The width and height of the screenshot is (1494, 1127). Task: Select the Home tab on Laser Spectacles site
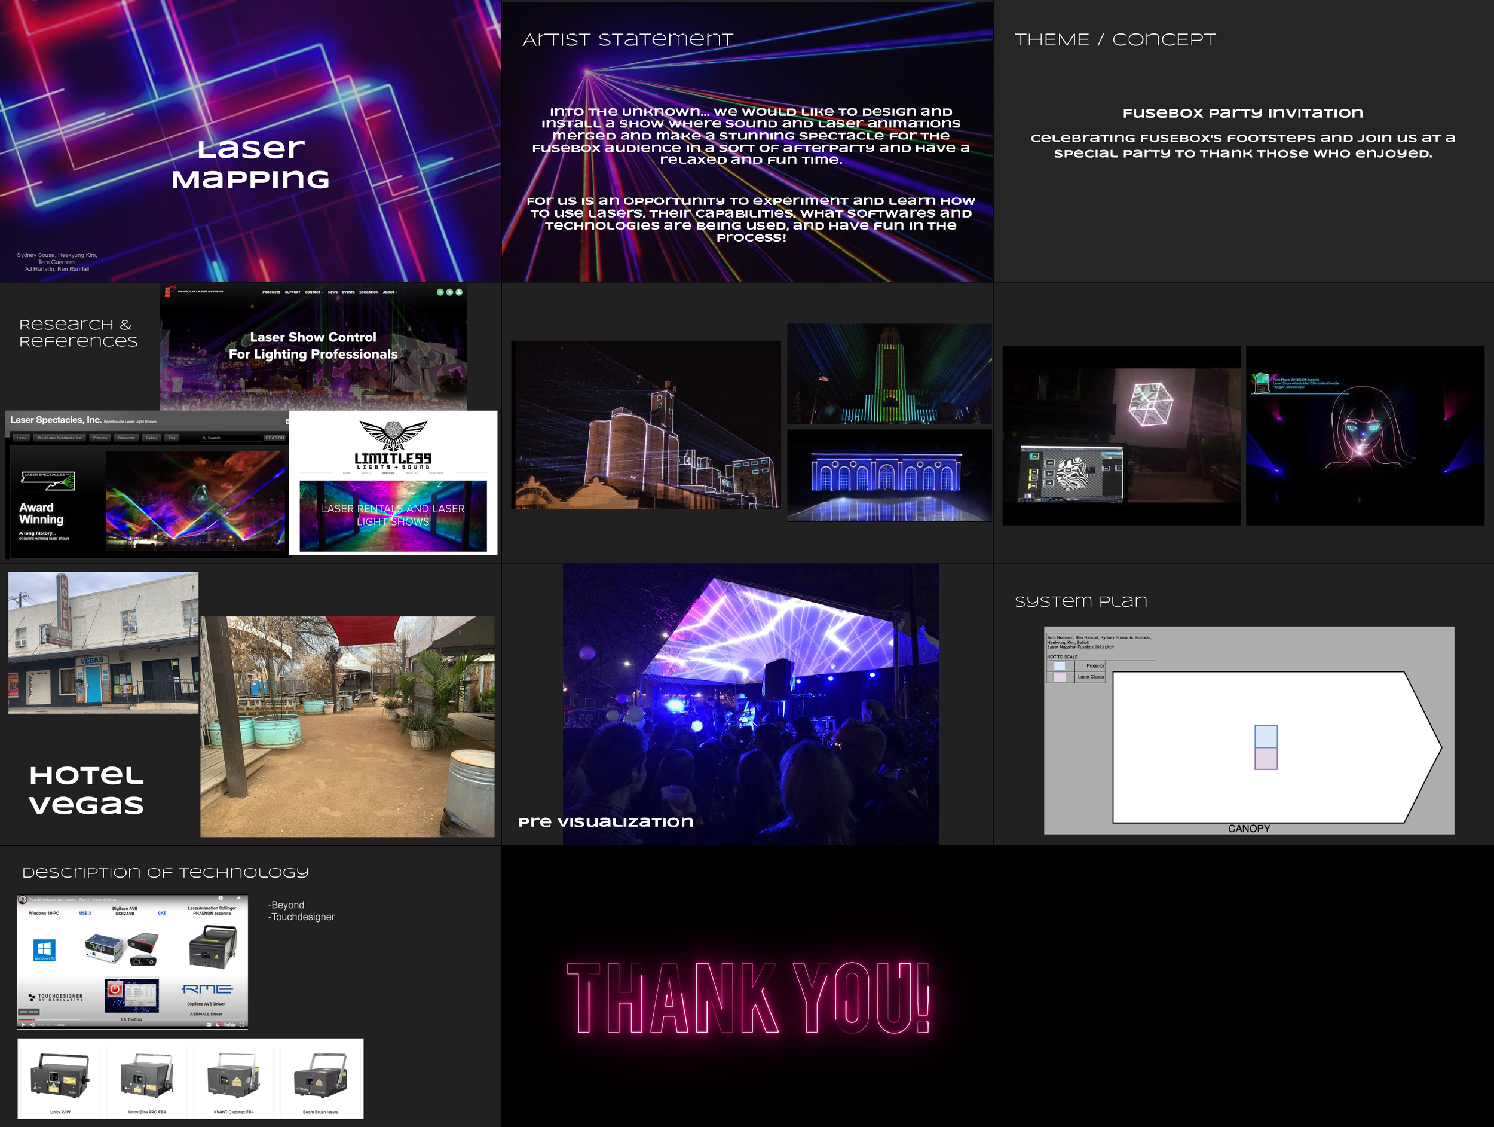[21, 438]
